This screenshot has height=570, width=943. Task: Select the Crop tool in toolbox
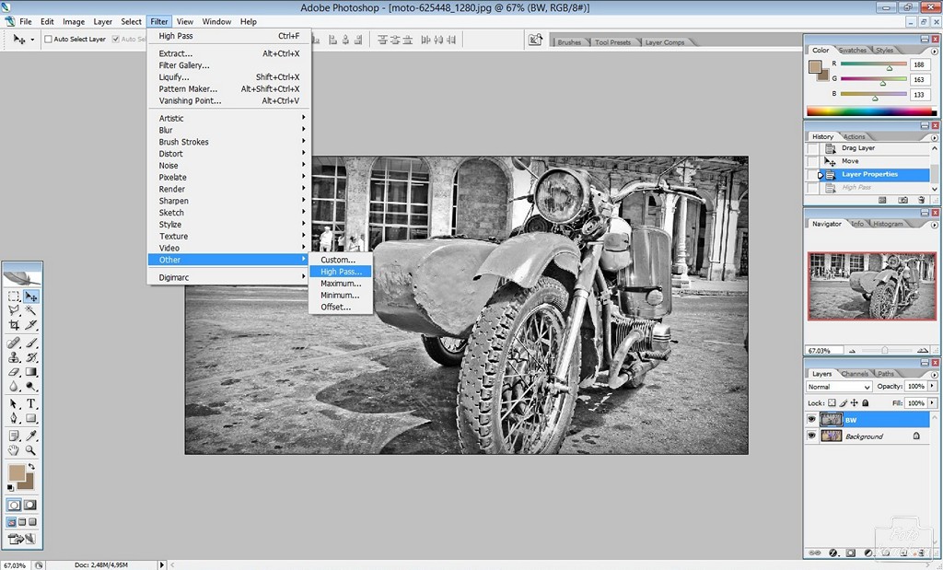14,326
